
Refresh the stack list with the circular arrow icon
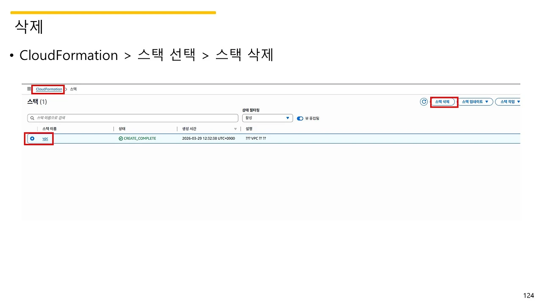(x=424, y=101)
